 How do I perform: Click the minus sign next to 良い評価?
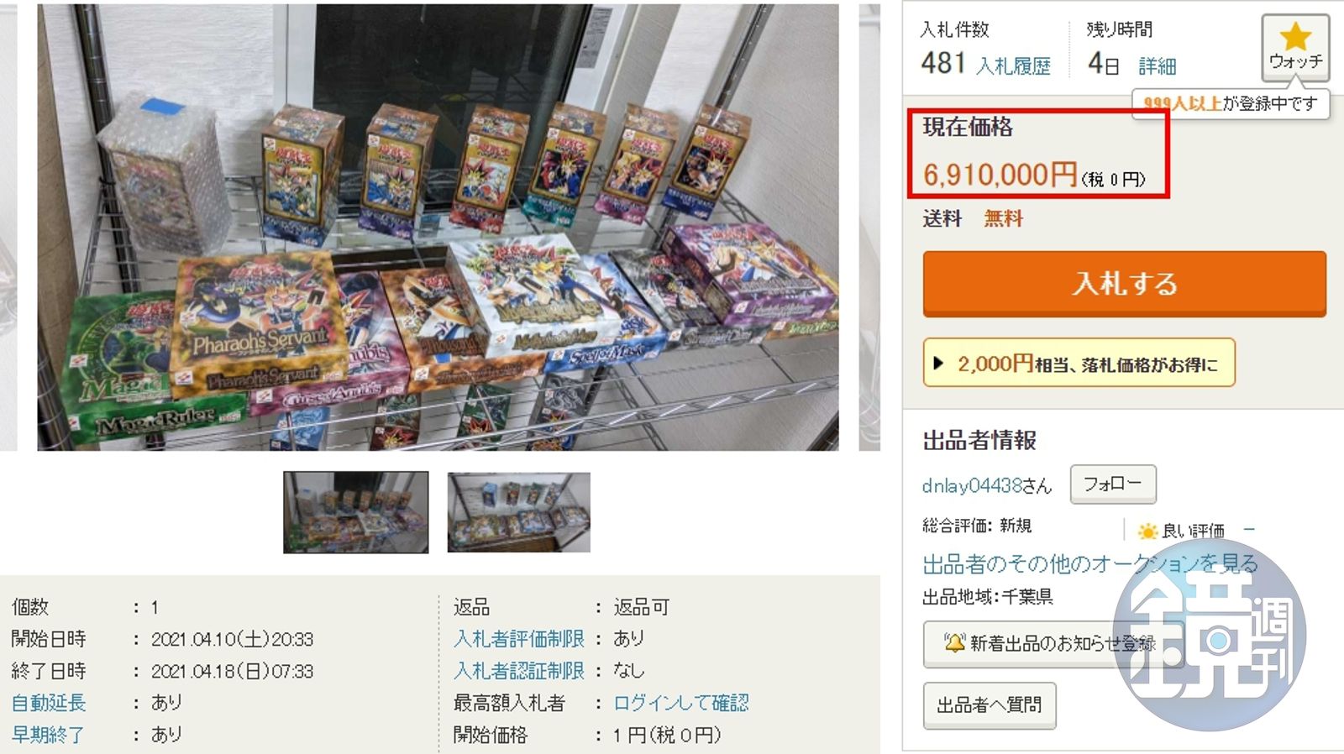pyautogui.click(x=1249, y=530)
